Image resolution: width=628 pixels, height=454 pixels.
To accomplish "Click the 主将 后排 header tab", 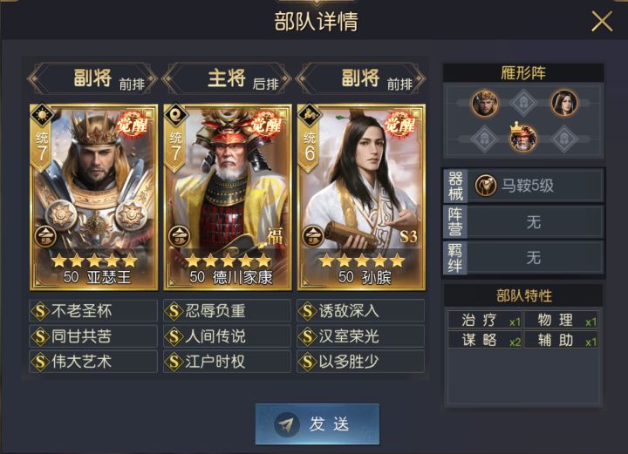I will coord(227,78).
